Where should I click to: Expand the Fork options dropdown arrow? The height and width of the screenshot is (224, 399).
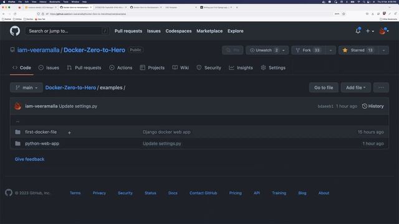[x=330, y=50]
